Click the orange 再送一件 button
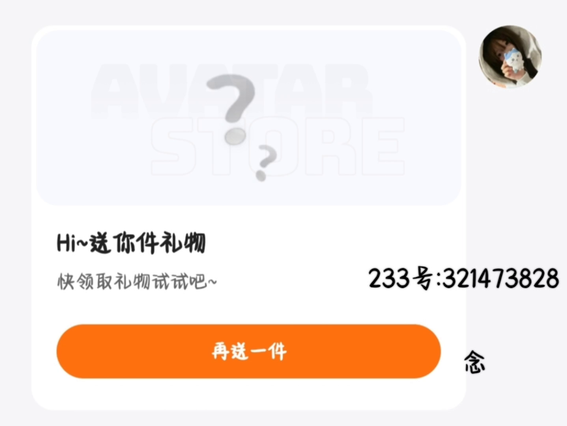 click(248, 351)
